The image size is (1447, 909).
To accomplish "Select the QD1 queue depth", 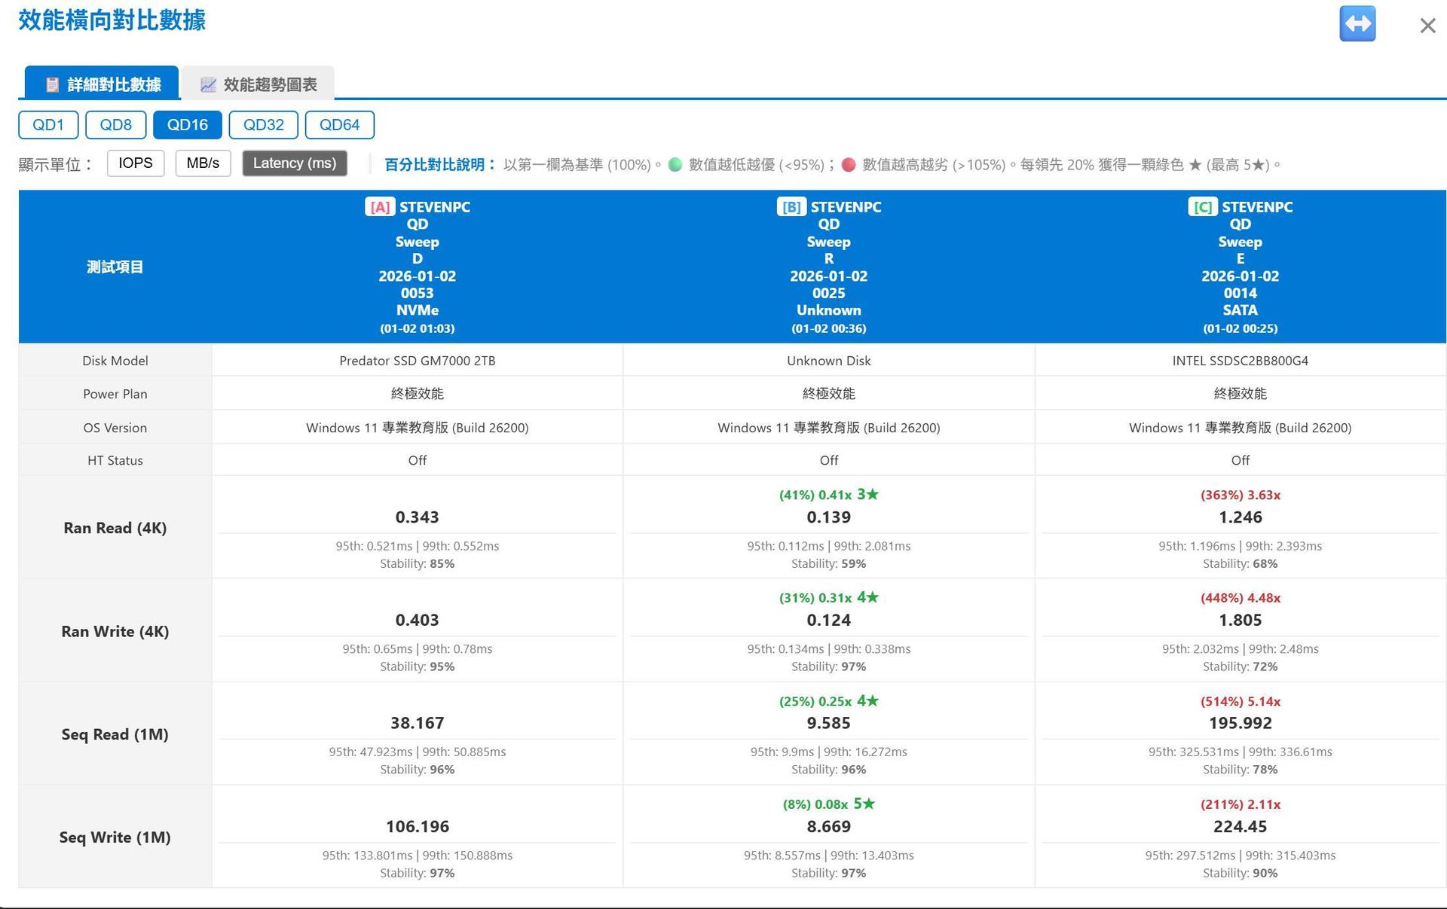I will coord(48,124).
